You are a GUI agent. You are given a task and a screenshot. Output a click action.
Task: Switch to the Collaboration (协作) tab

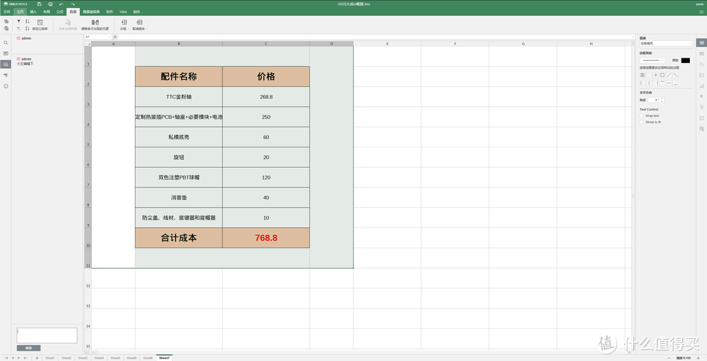pyautogui.click(x=109, y=12)
